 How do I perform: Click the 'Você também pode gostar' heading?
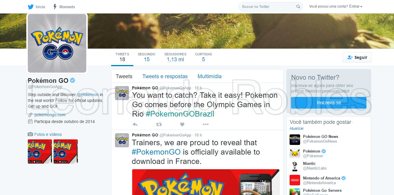320,122
